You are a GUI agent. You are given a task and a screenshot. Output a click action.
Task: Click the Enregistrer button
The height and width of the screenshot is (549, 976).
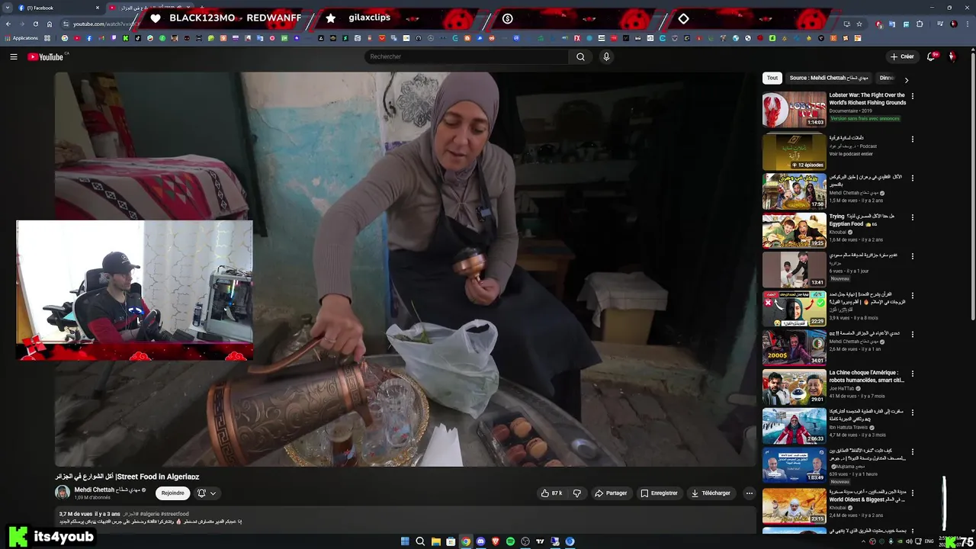click(660, 493)
